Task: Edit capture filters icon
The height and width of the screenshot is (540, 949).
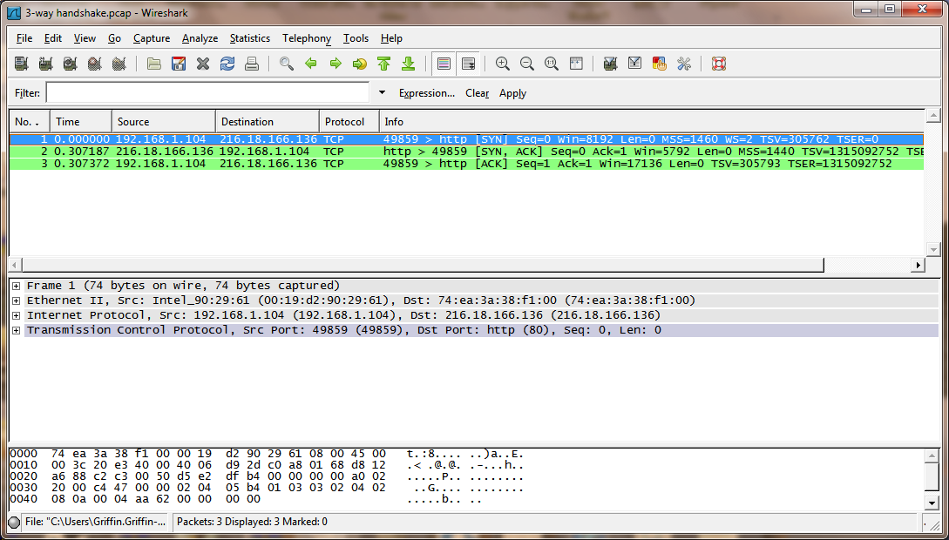Action: tap(610, 64)
